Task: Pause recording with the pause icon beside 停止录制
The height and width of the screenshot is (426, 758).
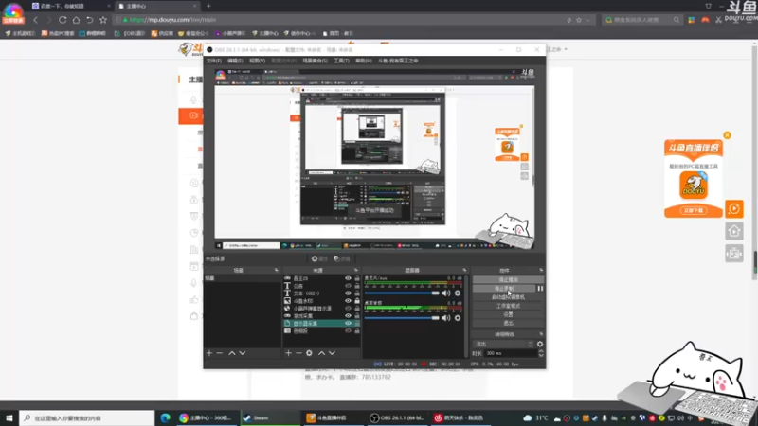Action: point(540,289)
